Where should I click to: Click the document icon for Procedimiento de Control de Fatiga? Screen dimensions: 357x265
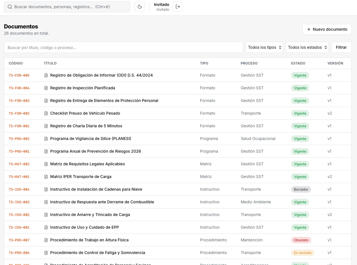point(46,253)
